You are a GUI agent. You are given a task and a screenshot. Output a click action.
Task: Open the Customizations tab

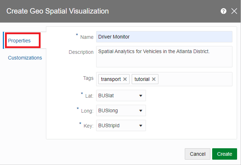point(25,58)
